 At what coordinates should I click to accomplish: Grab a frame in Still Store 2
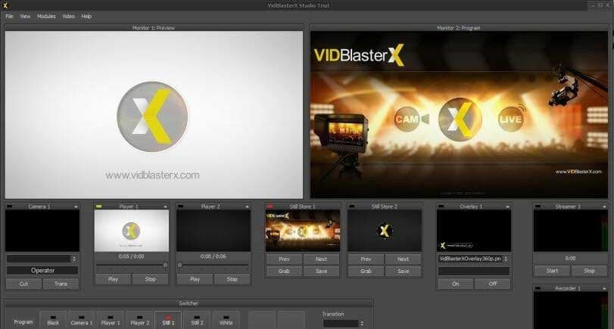[x=366, y=271]
